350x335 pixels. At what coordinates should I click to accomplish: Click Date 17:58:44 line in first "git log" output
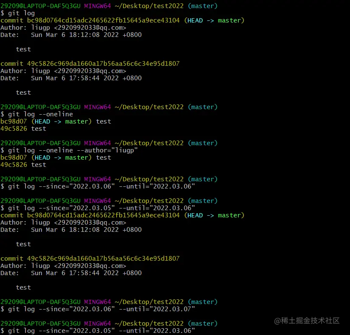pyautogui.click(x=71, y=79)
